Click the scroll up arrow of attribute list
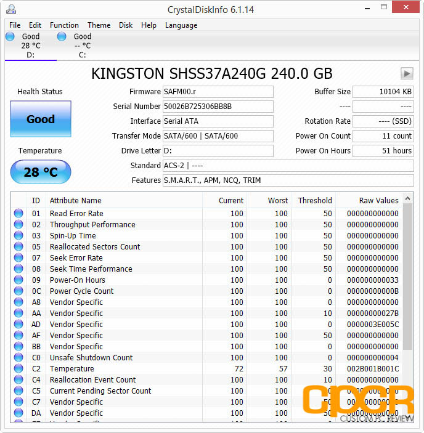The image size is (424, 433). coord(408,198)
